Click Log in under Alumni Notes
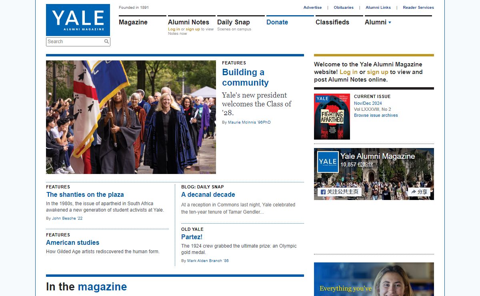 point(174,29)
